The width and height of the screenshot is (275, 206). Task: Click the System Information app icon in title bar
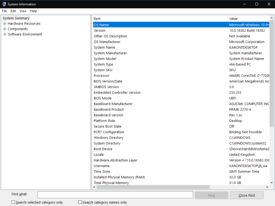[x=4, y=4]
